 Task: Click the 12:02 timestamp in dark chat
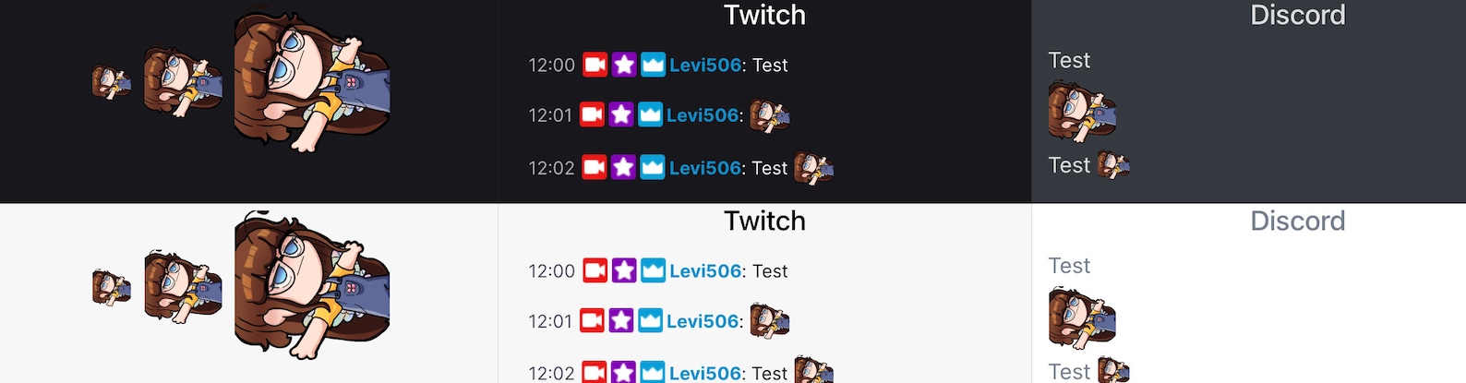coord(551,168)
